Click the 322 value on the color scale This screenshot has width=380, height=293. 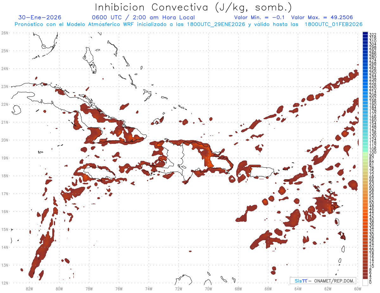(x=373, y=34)
